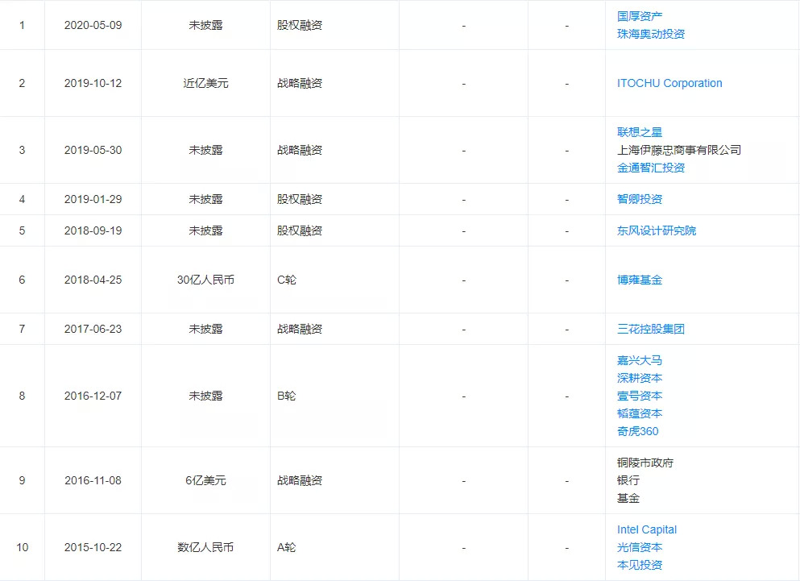Select the amount 6亿美元
Viewport: 800px width, 581px height.
[205, 480]
